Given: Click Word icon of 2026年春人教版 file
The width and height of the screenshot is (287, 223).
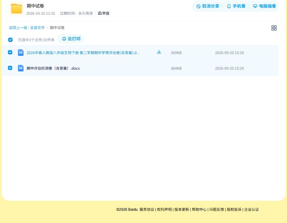Looking at the screenshot, I should (21, 53).
